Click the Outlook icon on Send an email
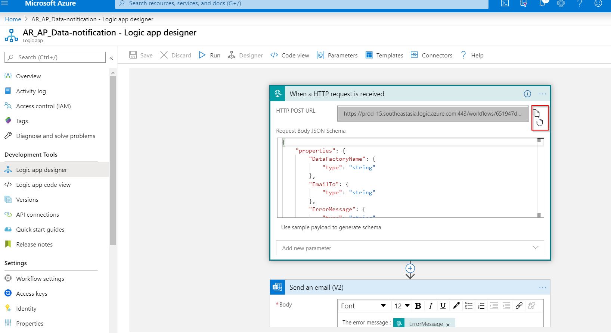611x333 pixels. coord(277,288)
